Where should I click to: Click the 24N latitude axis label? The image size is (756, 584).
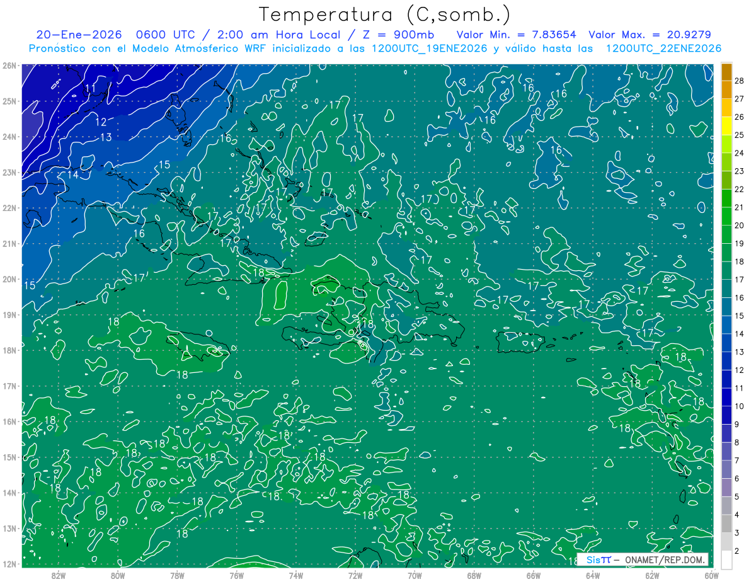9,136
